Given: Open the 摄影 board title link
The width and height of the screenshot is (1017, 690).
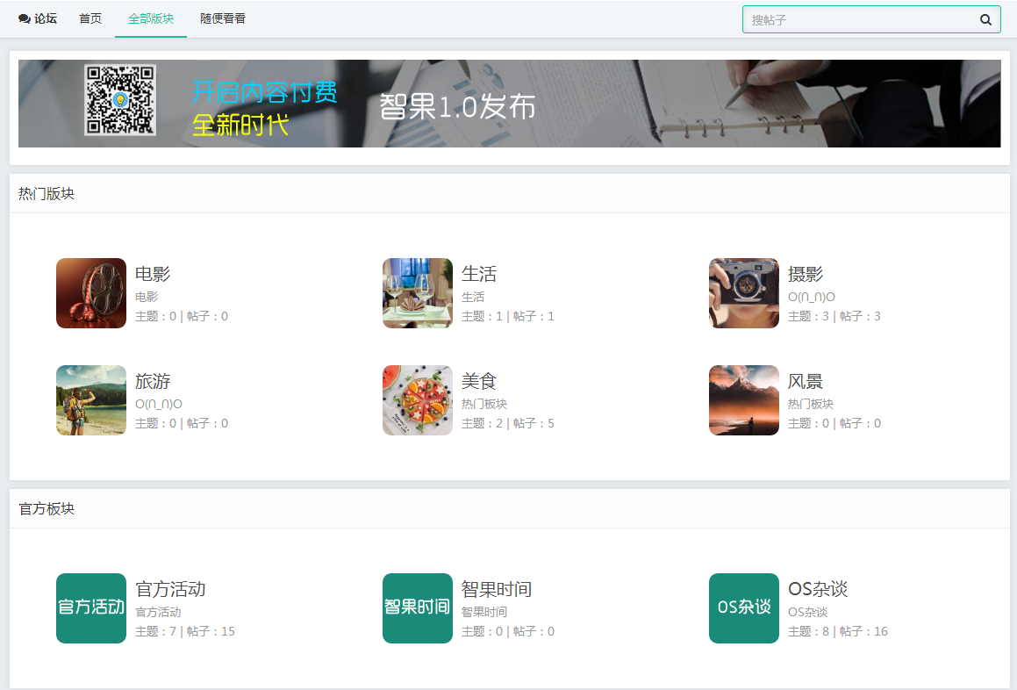Looking at the screenshot, I should [x=805, y=274].
